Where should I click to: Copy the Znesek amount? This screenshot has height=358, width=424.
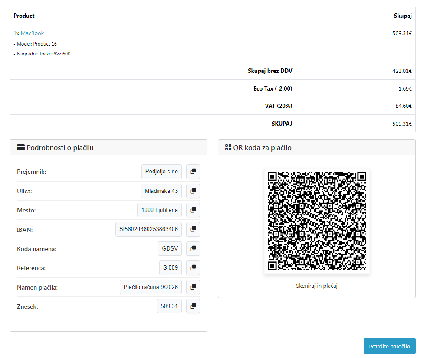coord(193,306)
